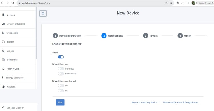Click Collapse Sidebar label

coord(15,108)
